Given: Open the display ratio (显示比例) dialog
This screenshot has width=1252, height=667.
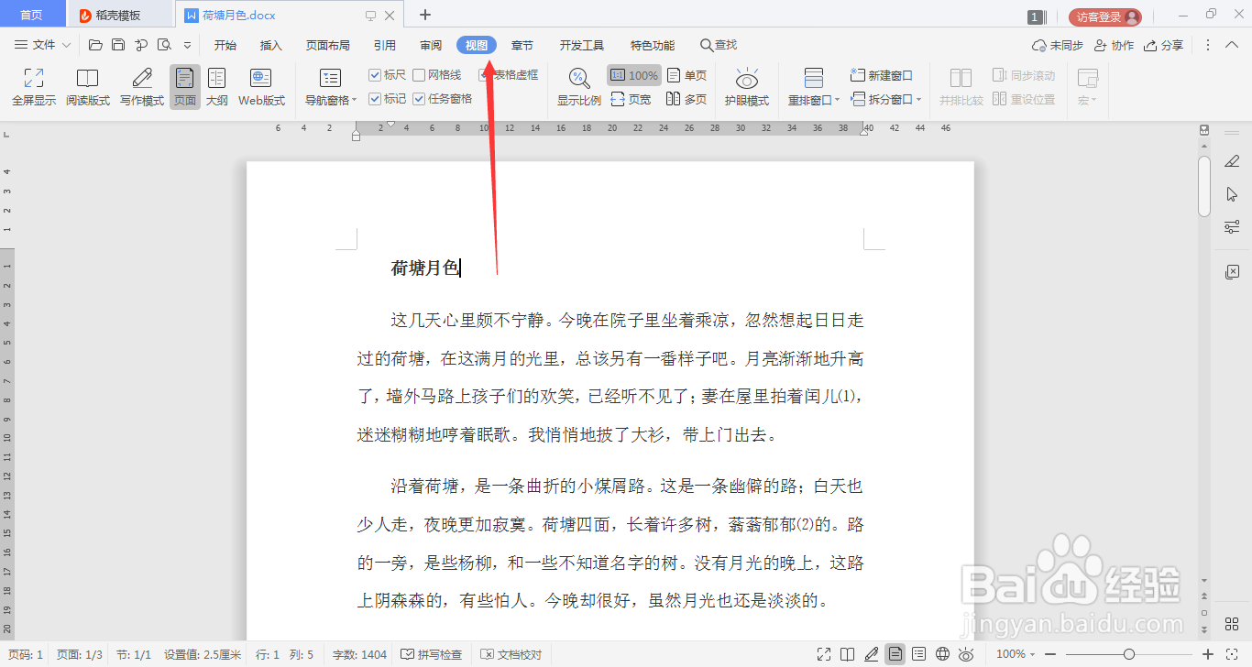Looking at the screenshot, I should pyautogui.click(x=579, y=87).
